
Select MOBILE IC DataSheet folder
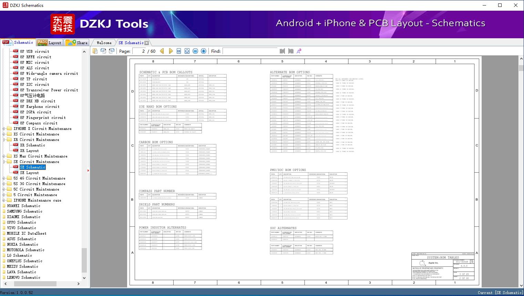[27, 233]
